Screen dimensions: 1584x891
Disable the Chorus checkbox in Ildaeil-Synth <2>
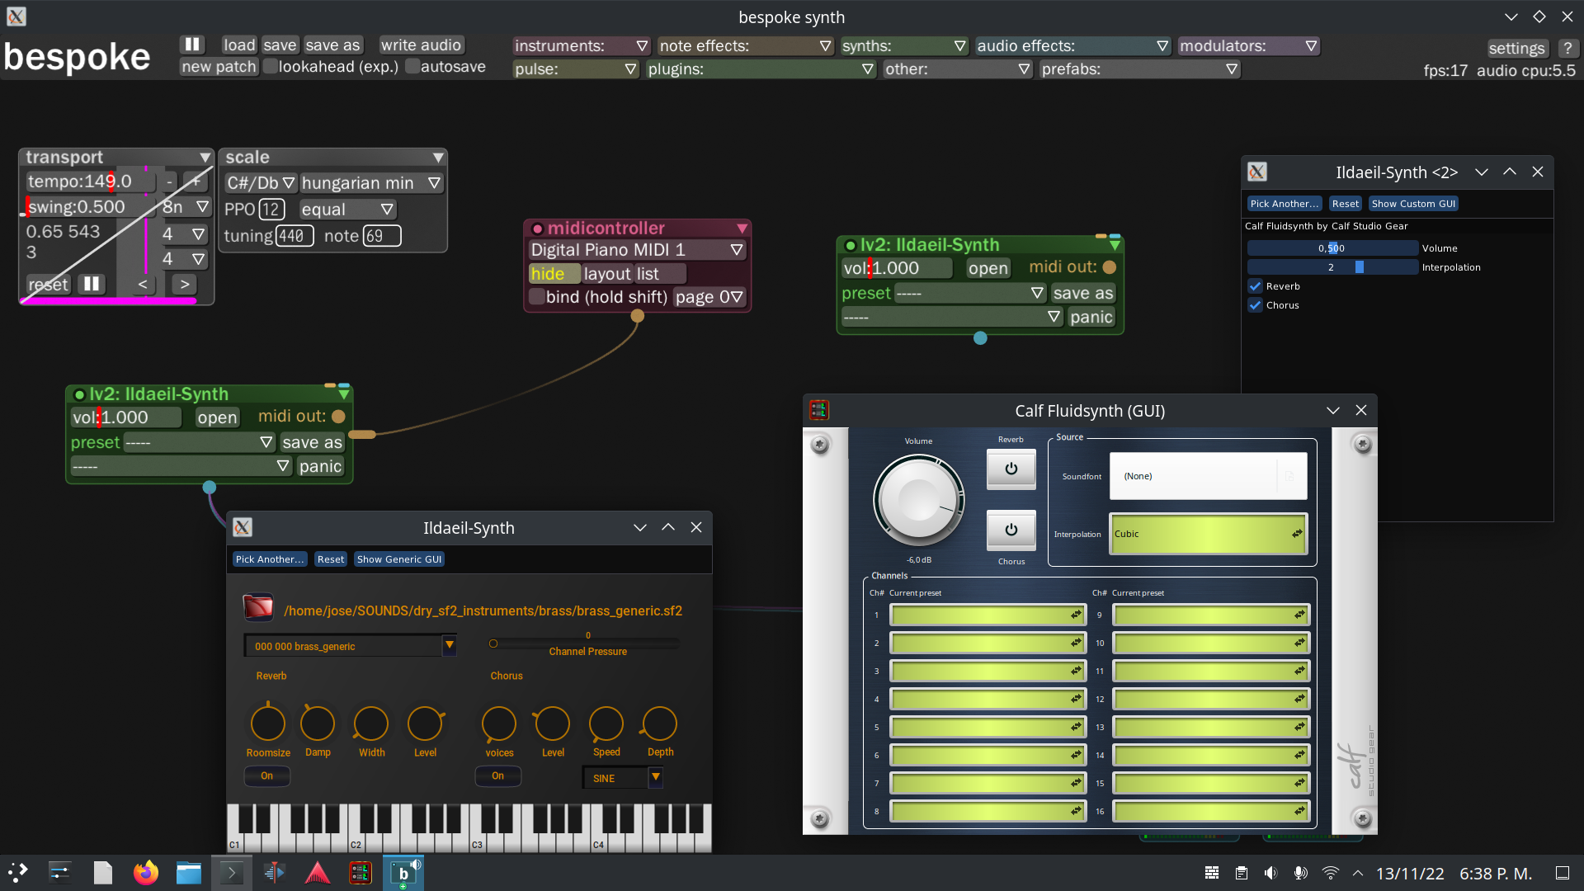coord(1256,305)
